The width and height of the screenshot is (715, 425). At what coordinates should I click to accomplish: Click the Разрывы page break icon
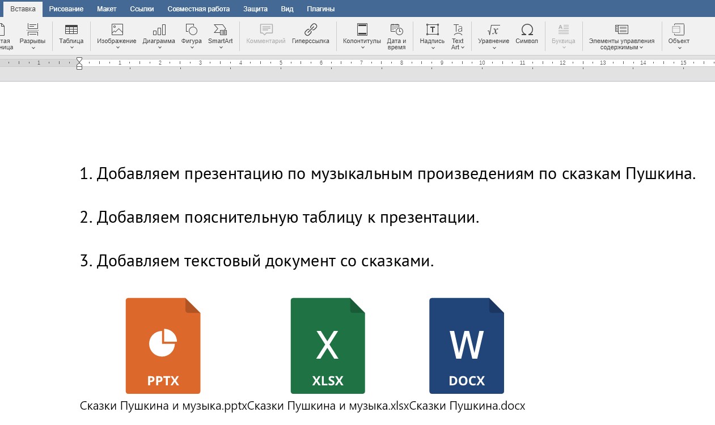(x=32, y=29)
